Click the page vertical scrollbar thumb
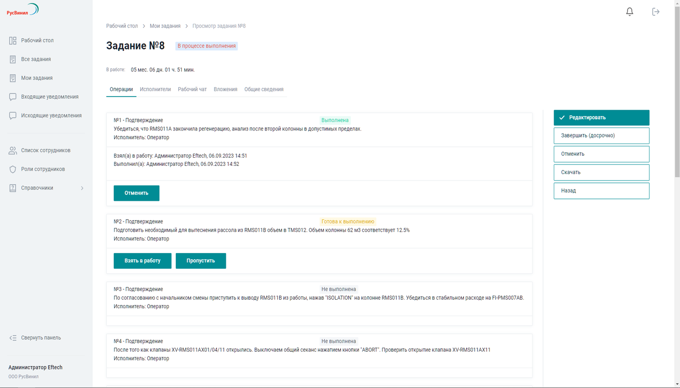Viewport: 680px width, 388px height. [677, 93]
